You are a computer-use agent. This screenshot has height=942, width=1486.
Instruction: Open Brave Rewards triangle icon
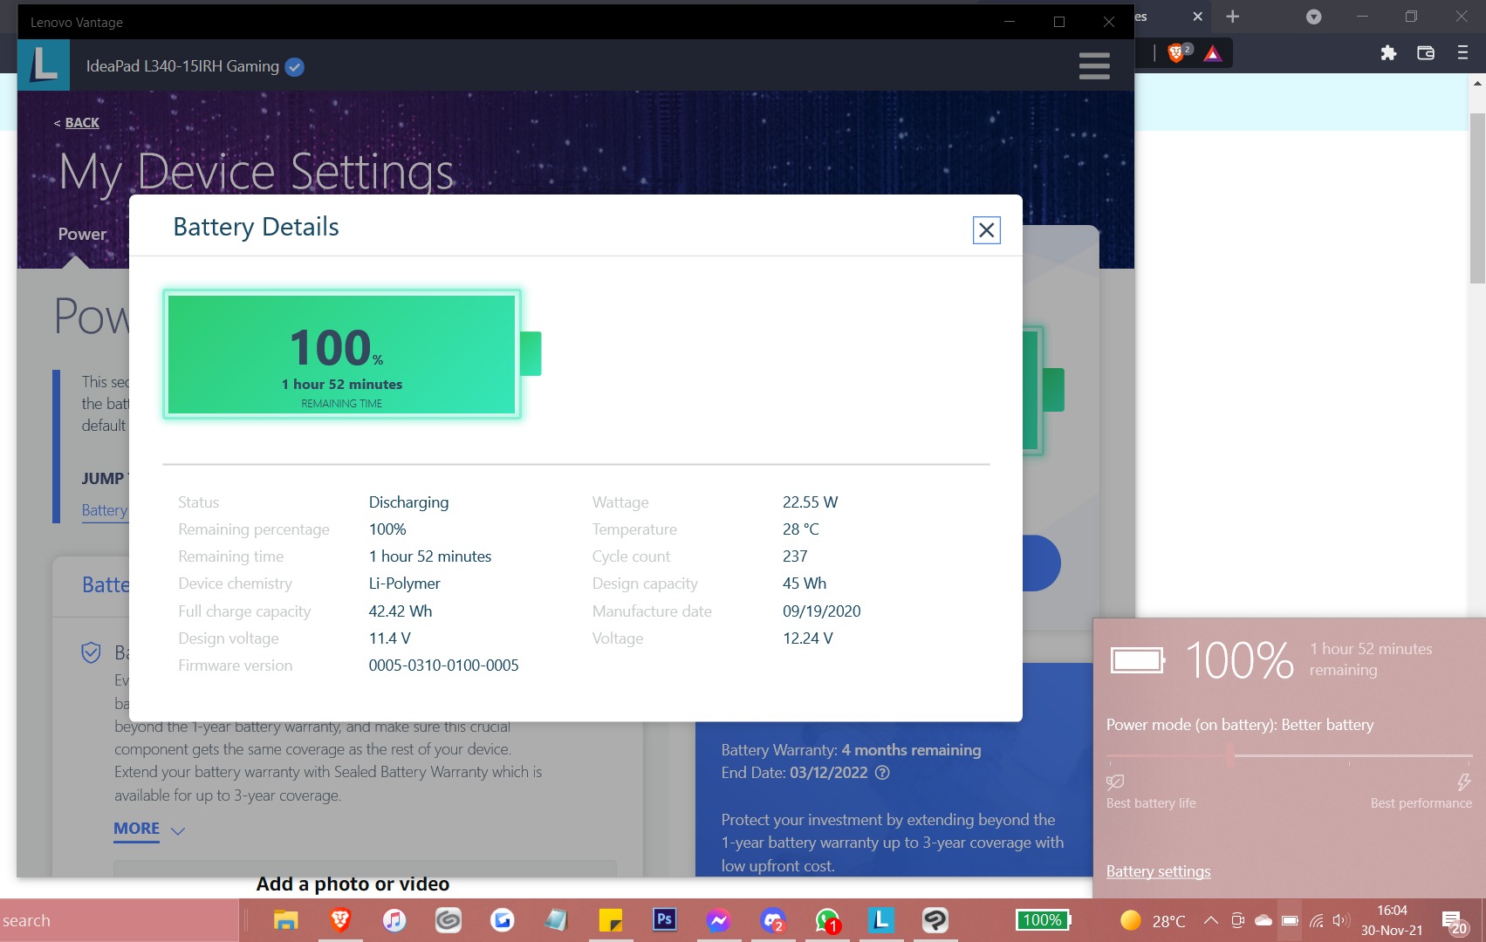(x=1212, y=54)
